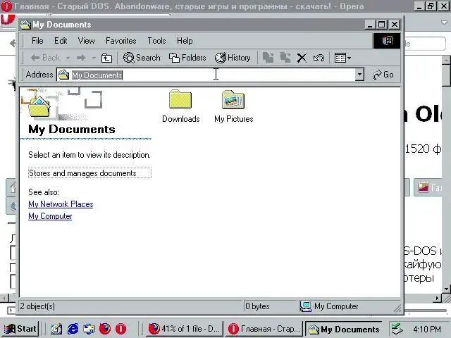Switch to the 41% download taskbar button
Image resolution: width=451 pixels, height=338 pixels.
click(184, 329)
